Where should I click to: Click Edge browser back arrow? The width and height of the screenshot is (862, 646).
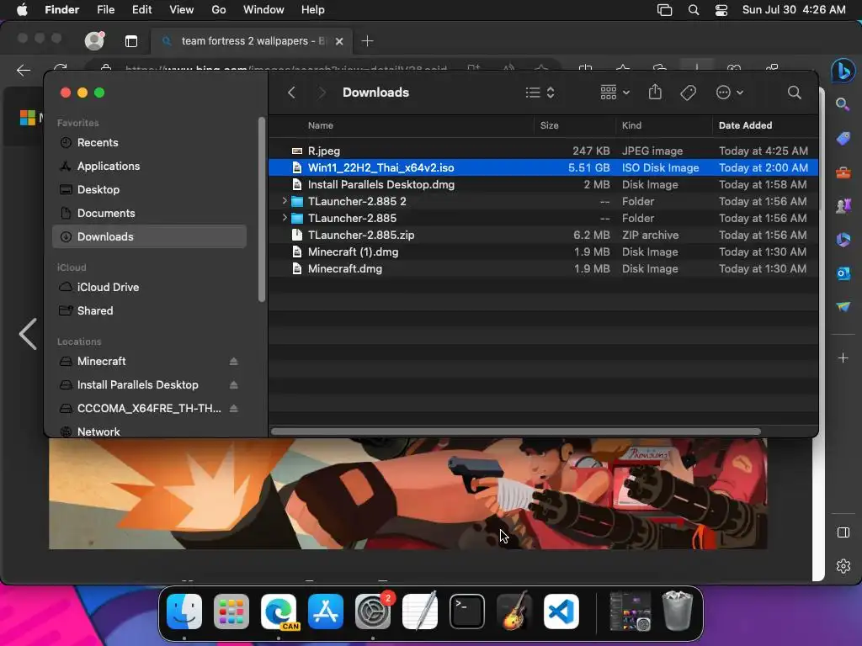(23, 71)
